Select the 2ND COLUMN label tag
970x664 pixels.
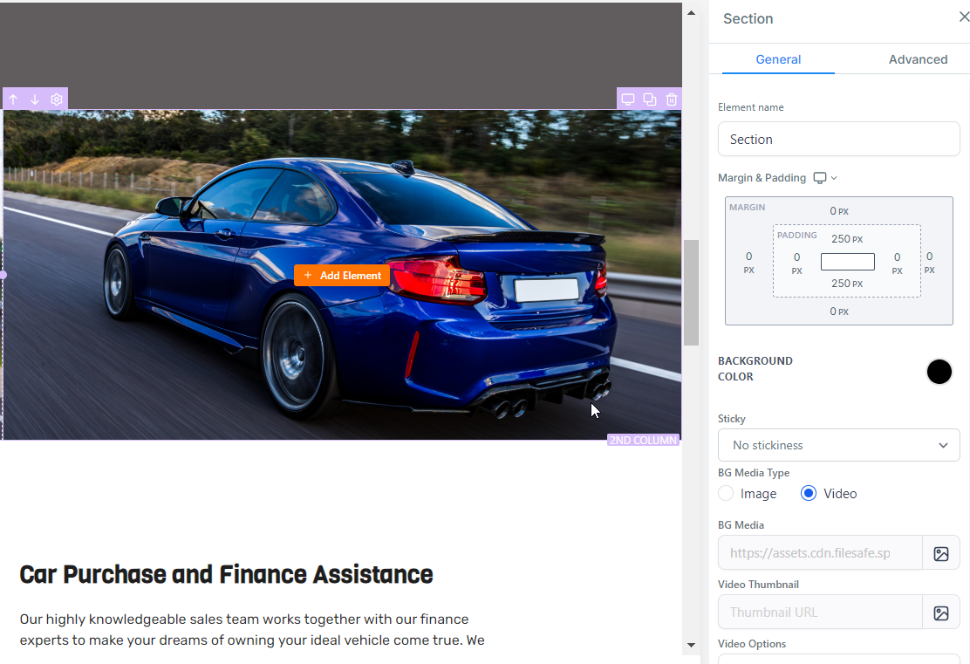644,440
